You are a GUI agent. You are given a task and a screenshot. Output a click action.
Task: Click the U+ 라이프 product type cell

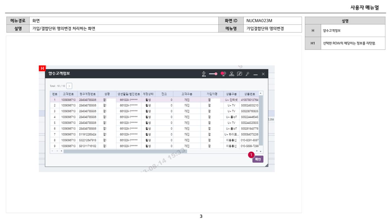(231, 134)
